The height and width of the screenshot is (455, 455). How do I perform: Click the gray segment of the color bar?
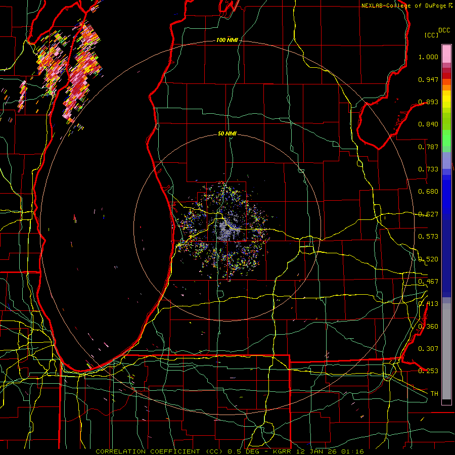(446, 351)
